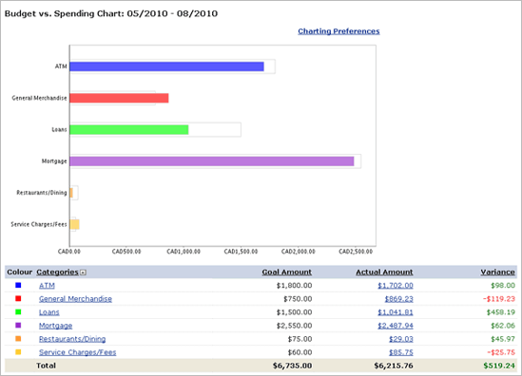
Task: Click General Merchandise variance -$119.23
Action: (499, 299)
